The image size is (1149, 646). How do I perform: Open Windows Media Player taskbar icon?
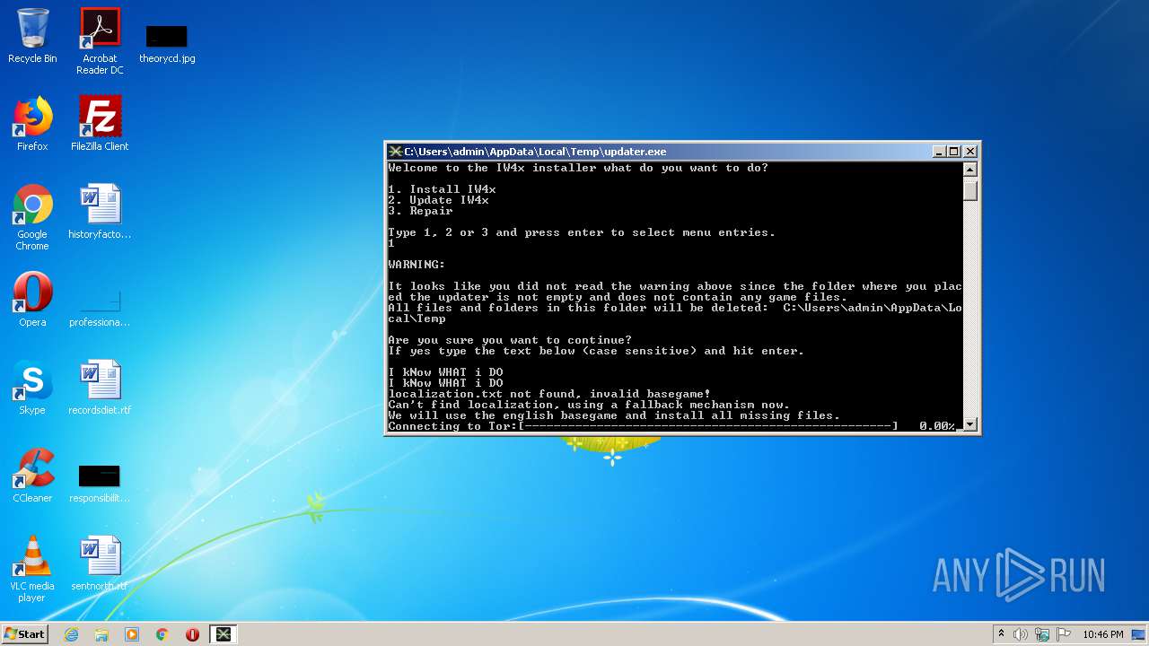pyautogui.click(x=132, y=634)
